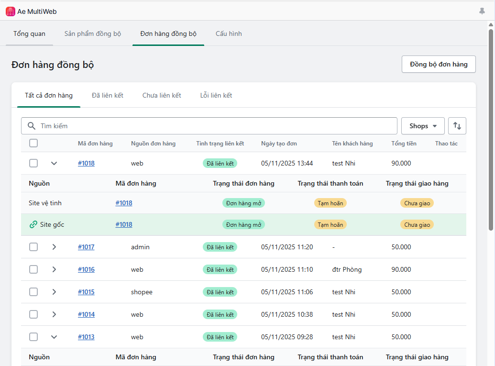Expand the shopee order #1015 row

[x=54, y=292]
